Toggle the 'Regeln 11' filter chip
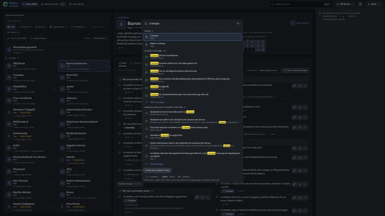The image size is (385, 216). point(13,32)
